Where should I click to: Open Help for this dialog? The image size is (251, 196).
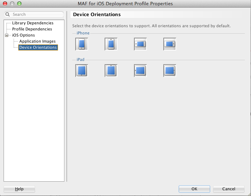(x=19, y=189)
